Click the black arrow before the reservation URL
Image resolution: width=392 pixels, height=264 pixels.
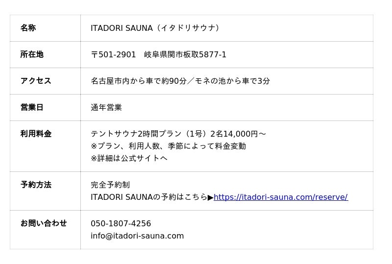click(211, 197)
